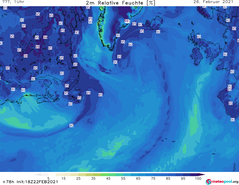
Task: Click the legend tick label '65'
Action: (x=138, y=178)
